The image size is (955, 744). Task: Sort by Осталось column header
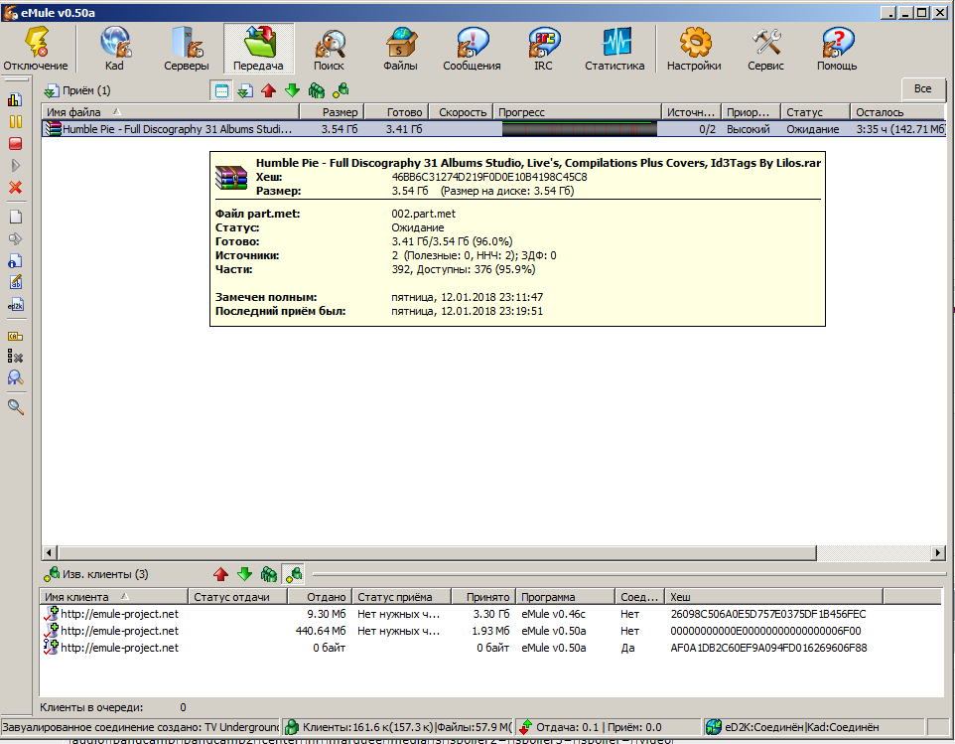[x=897, y=112]
